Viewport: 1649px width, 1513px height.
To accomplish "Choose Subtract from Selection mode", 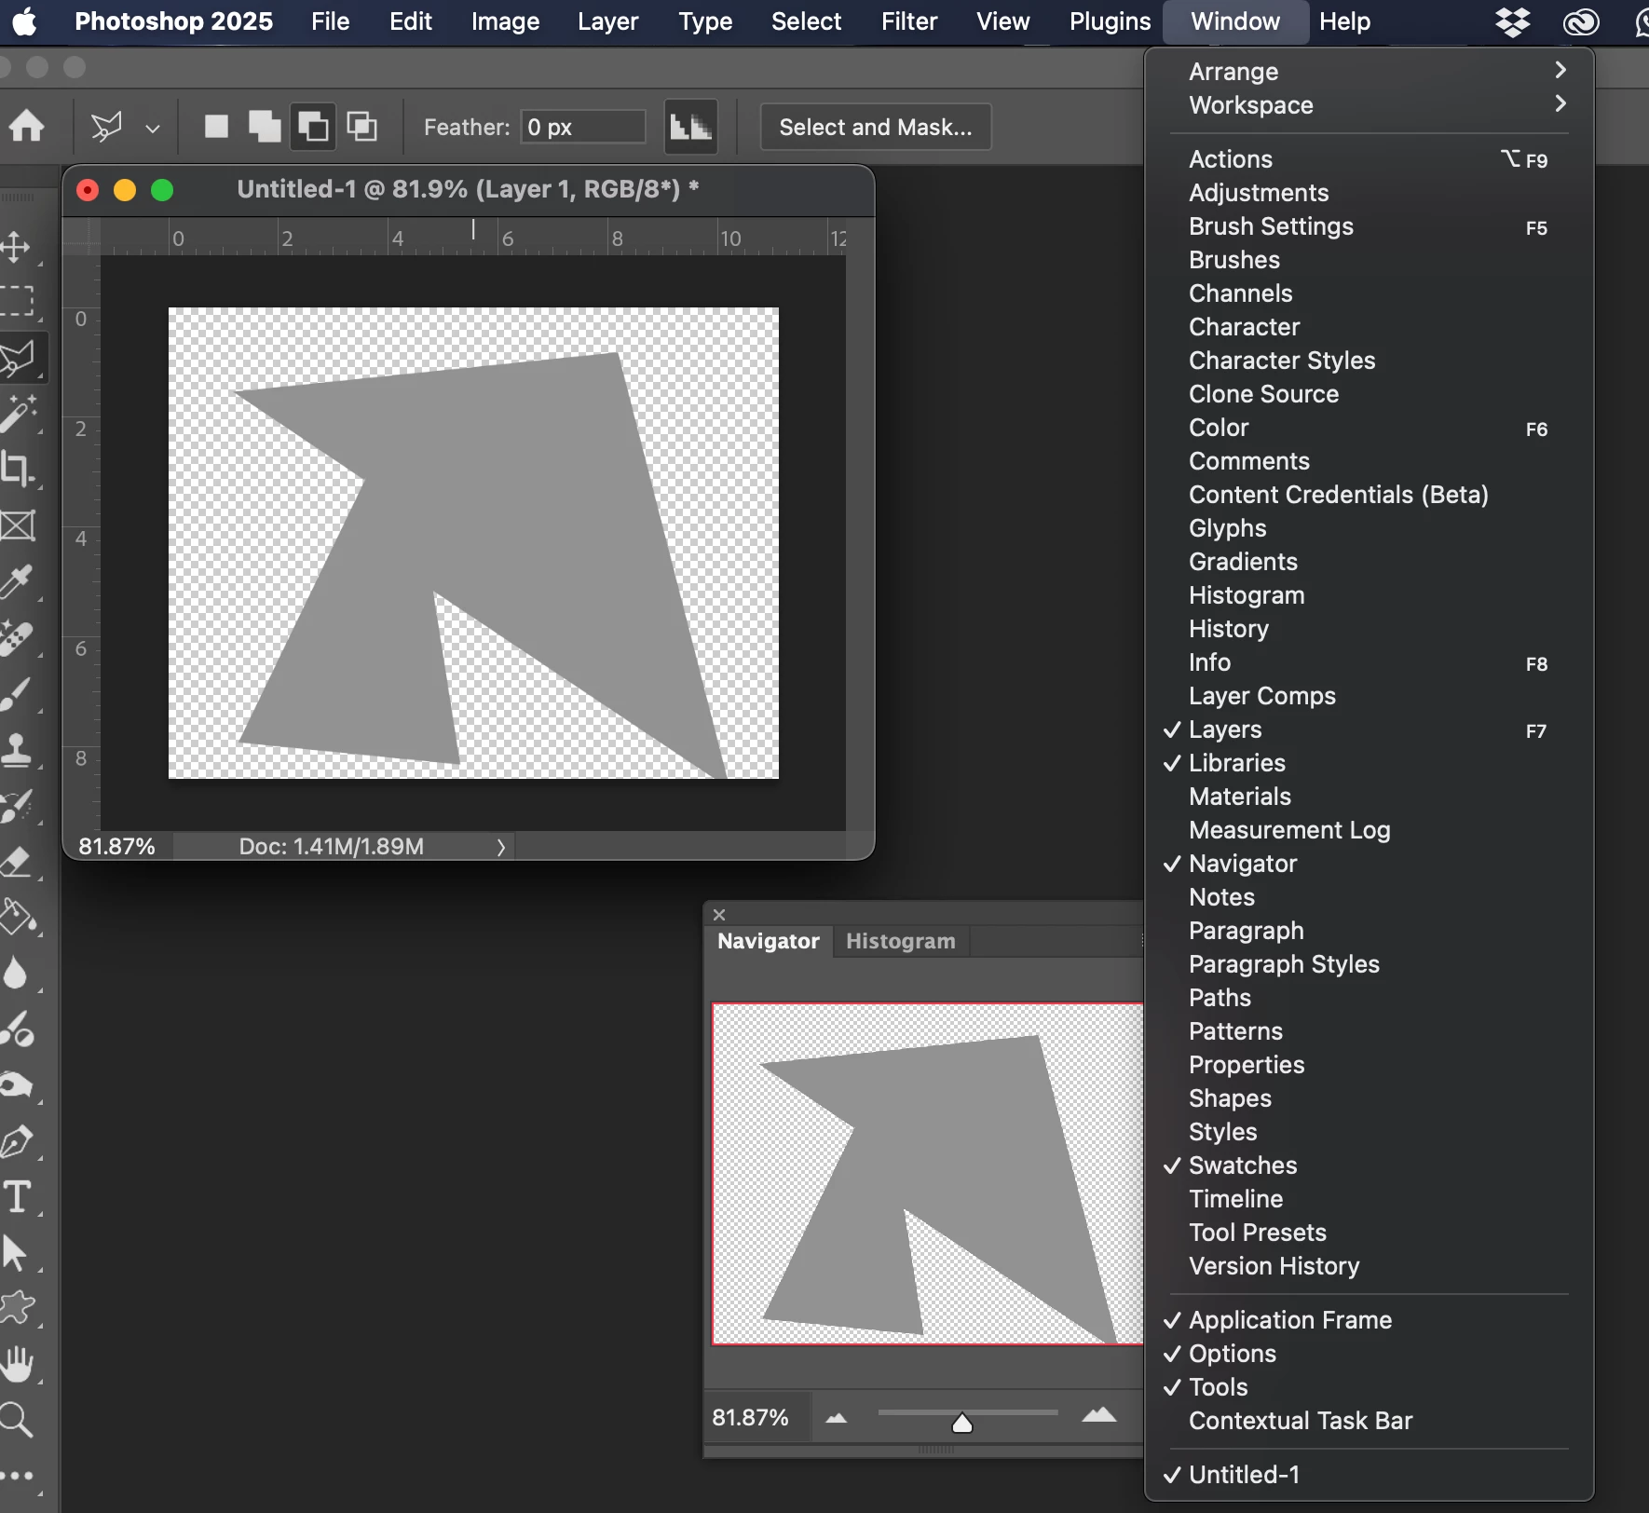I will pos(313,126).
